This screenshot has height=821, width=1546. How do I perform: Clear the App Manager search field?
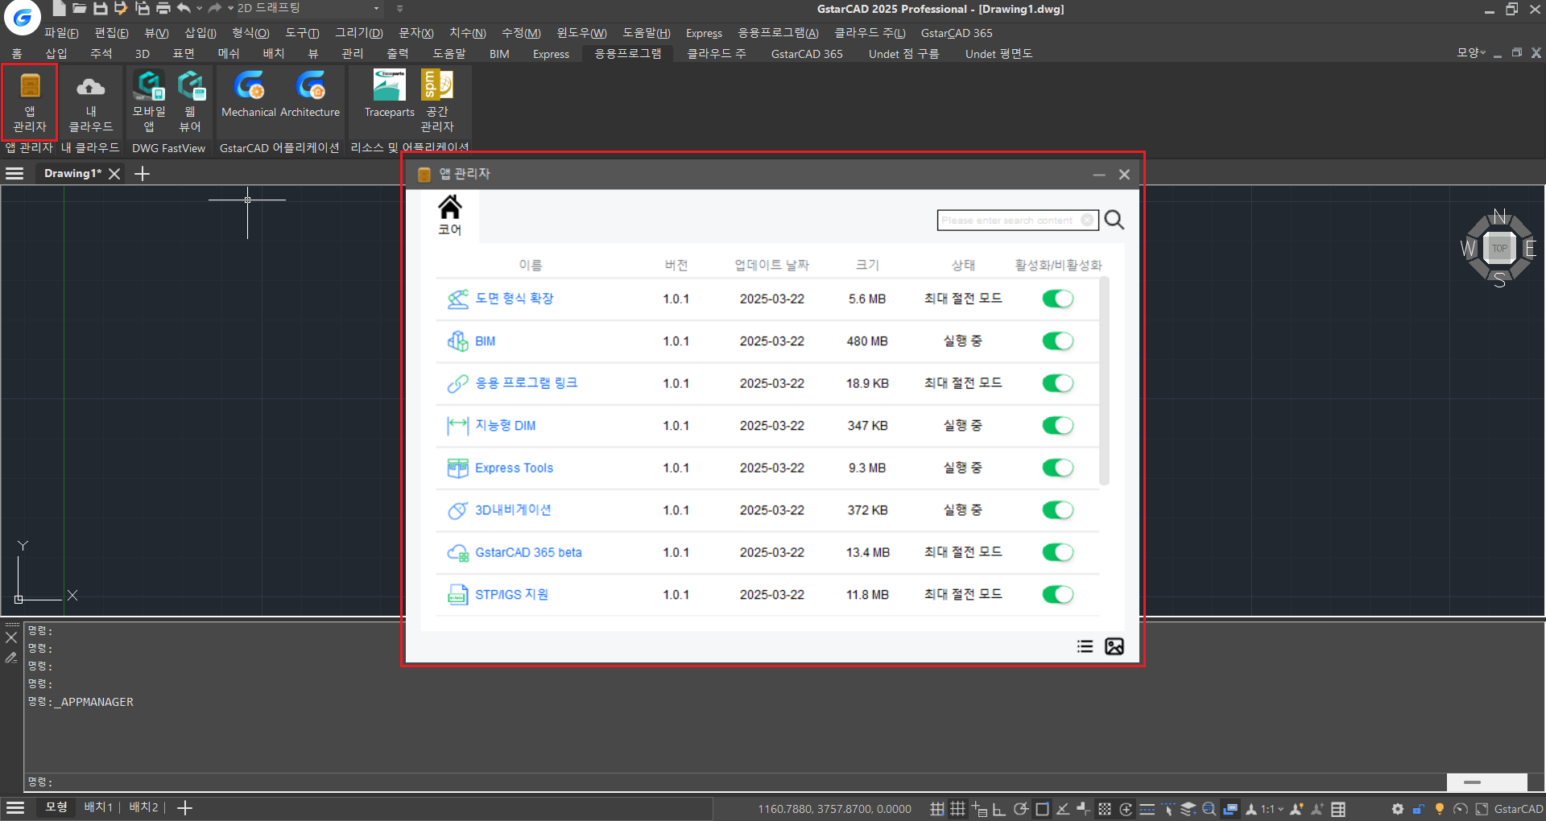1087,220
